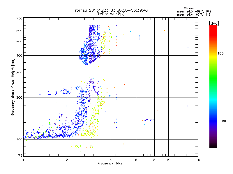Click the colorbar tick label '100'

click(x=220, y=53)
